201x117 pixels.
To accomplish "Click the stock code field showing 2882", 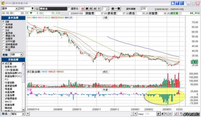I will pyautogui.click(x=25, y=8).
